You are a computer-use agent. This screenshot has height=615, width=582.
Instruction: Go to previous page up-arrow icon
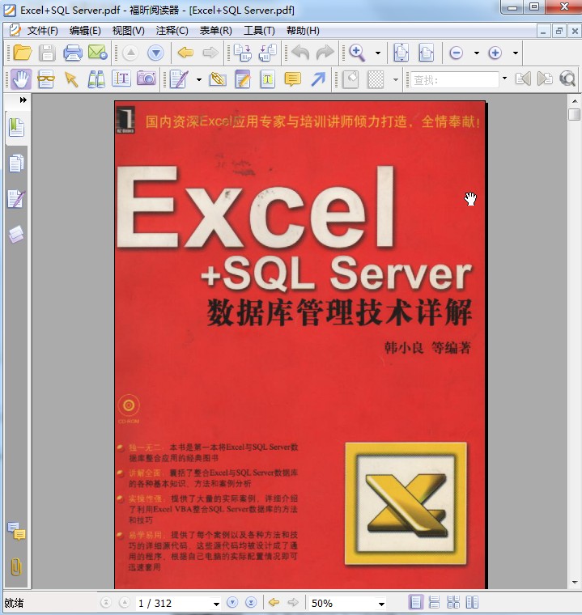tap(130, 53)
